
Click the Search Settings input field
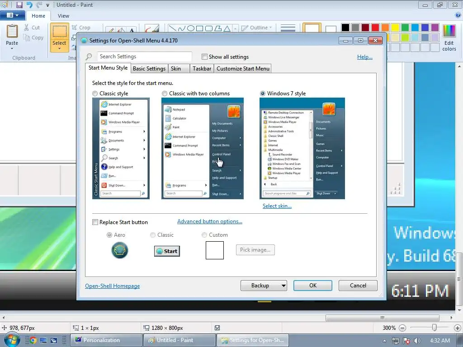[x=145, y=56]
